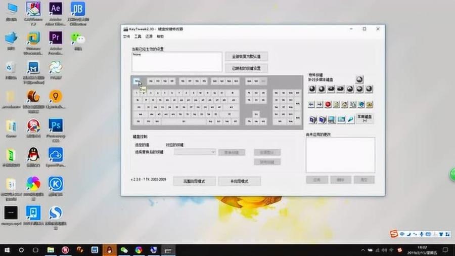
Task: Click the Esc key on the virtual keyboard
Action: 136,81
